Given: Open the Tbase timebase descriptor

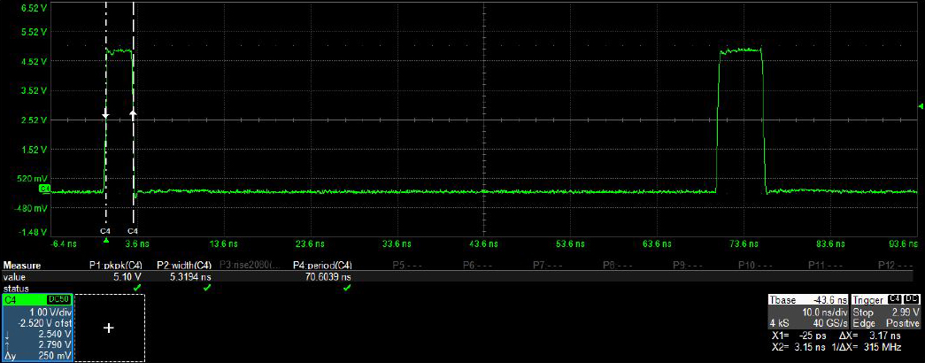Looking at the screenshot, I should pyautogui.click(x=809, y=311).
